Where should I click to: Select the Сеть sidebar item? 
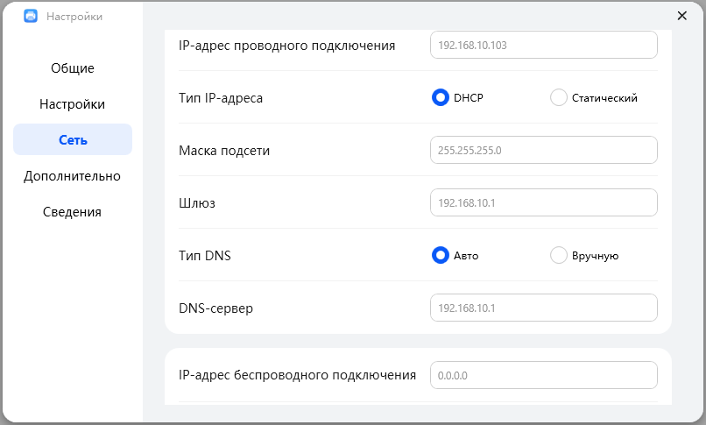tap(72, 140)
